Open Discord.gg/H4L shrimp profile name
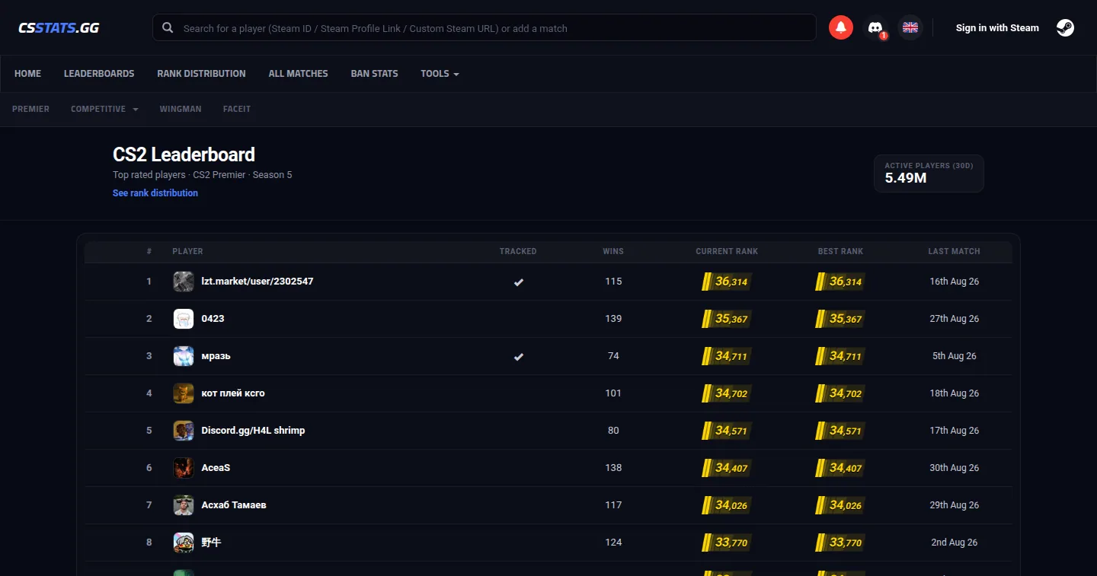The height and width of the screenshot is (576, 1097). [x=253, y=431]
